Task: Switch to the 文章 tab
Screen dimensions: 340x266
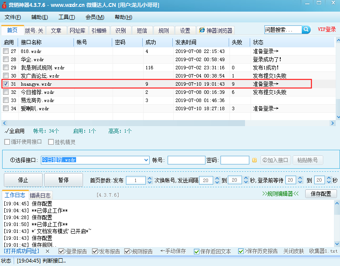Action: pos(56,31)
